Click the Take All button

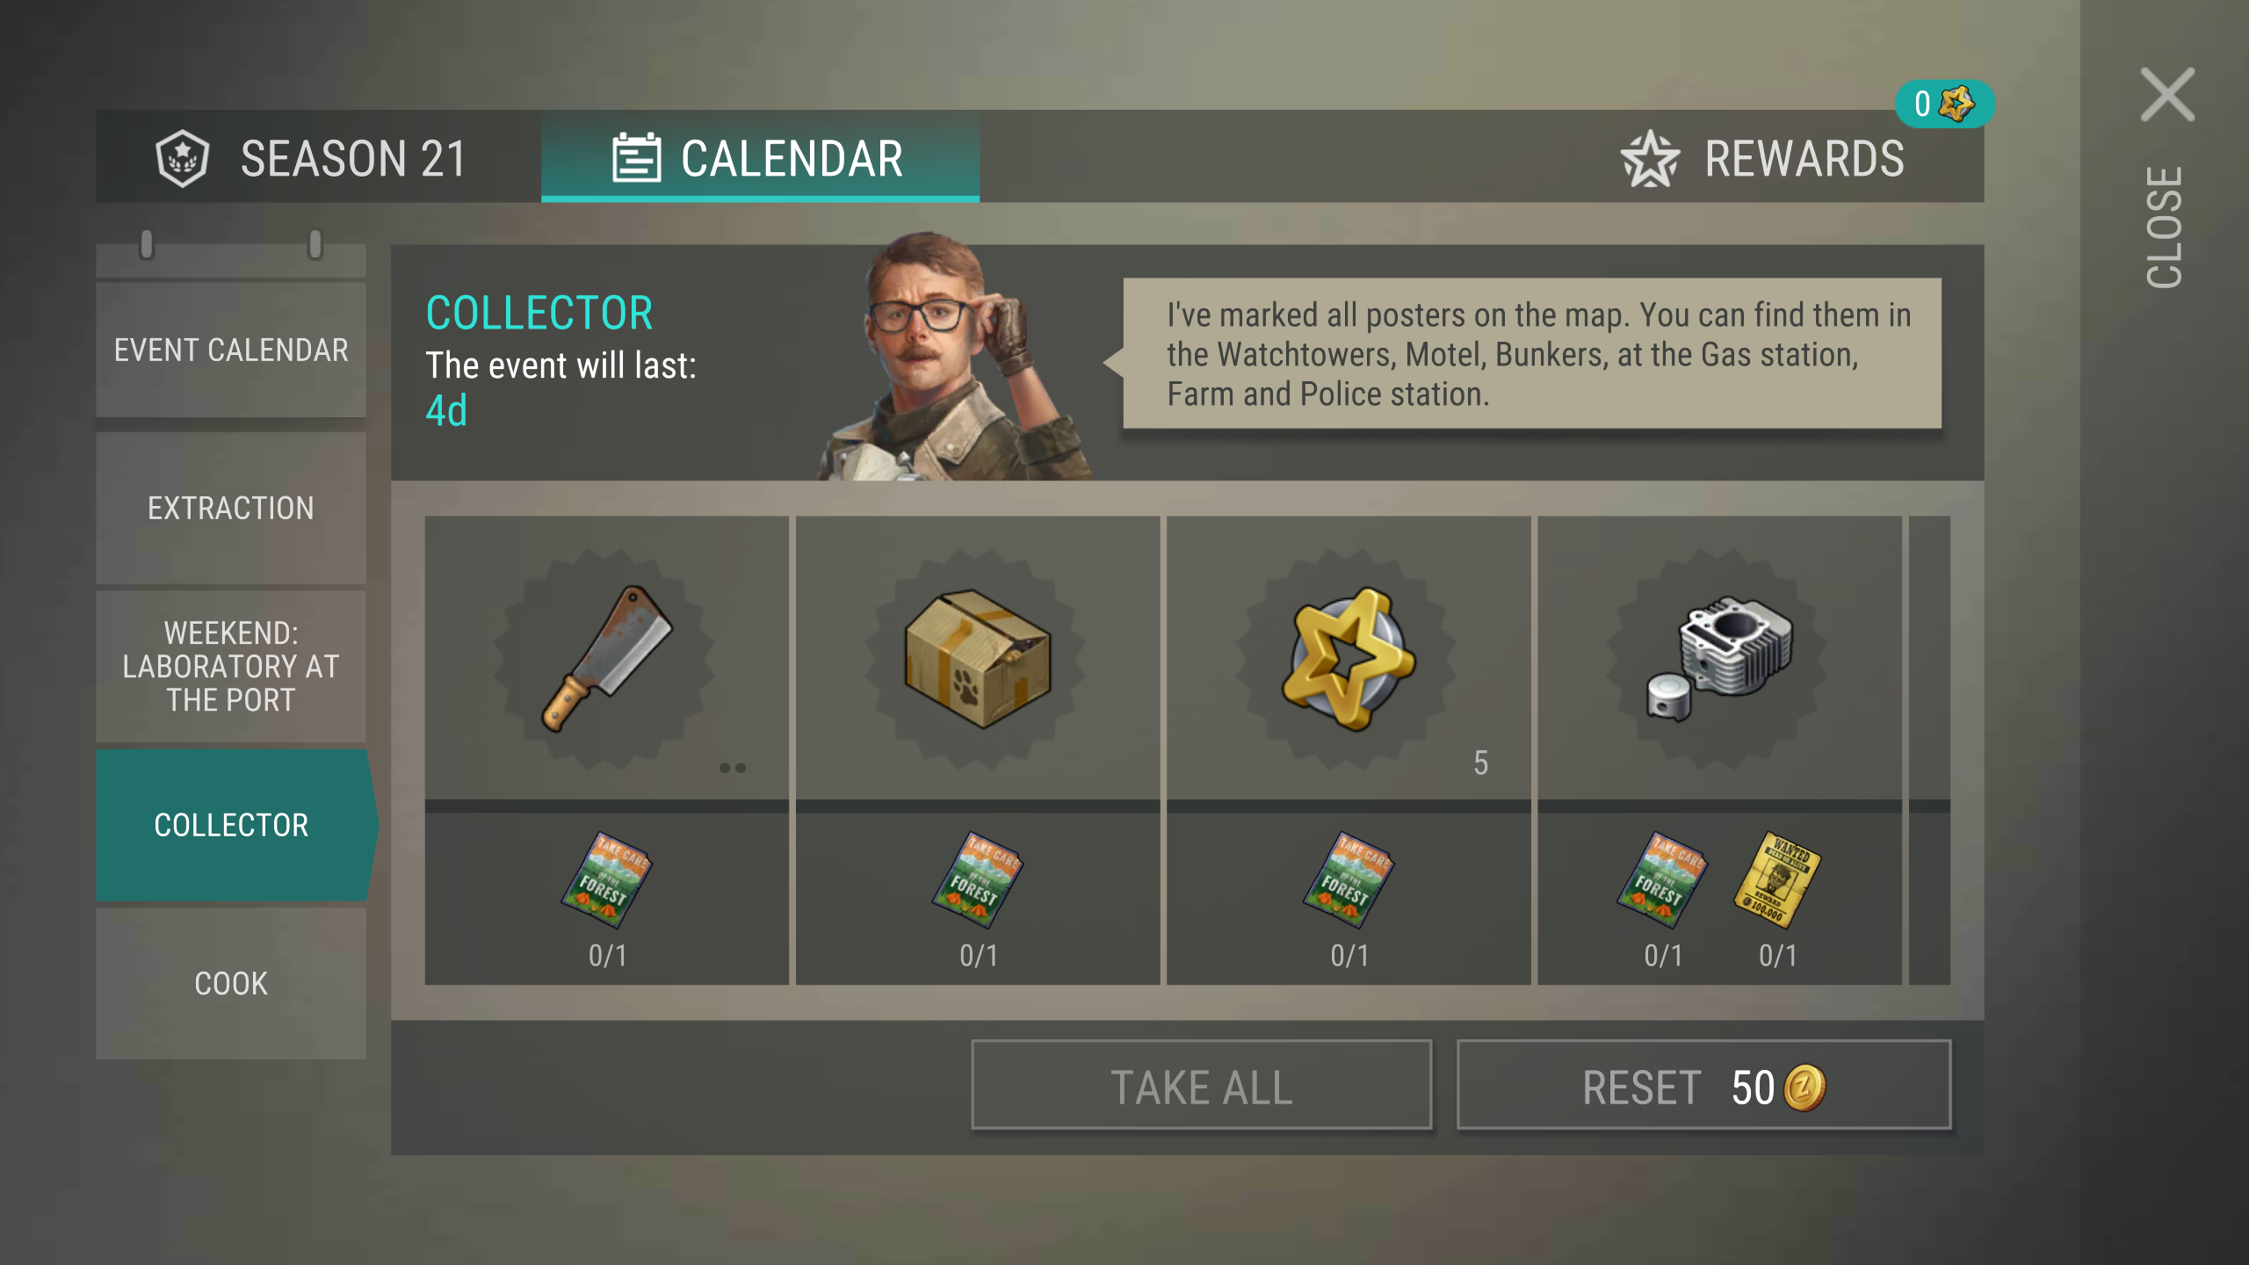(1202, 1086)
